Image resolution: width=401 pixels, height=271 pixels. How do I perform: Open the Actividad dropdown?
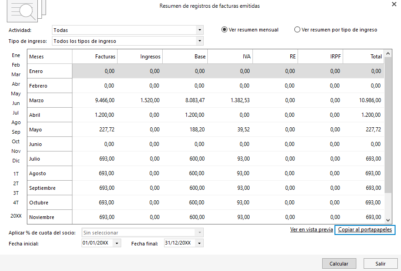[x=200, y=30]
